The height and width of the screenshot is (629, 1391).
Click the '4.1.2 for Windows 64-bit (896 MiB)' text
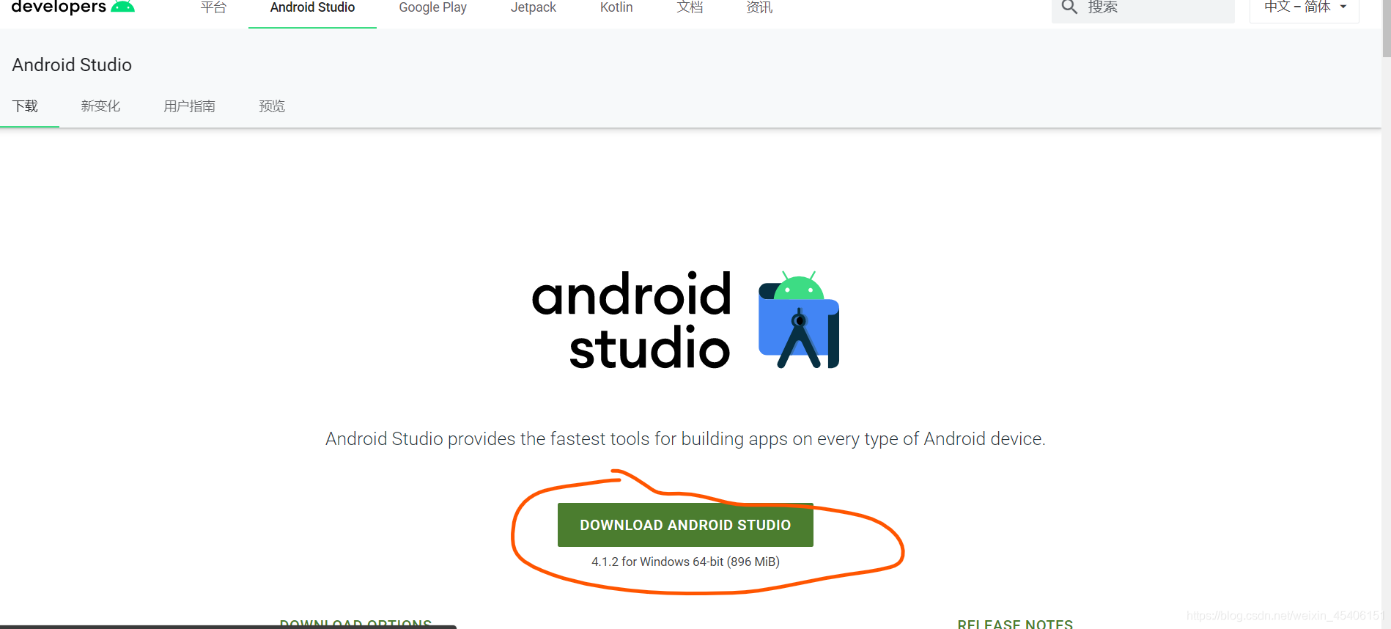click(x=685, y=562)
